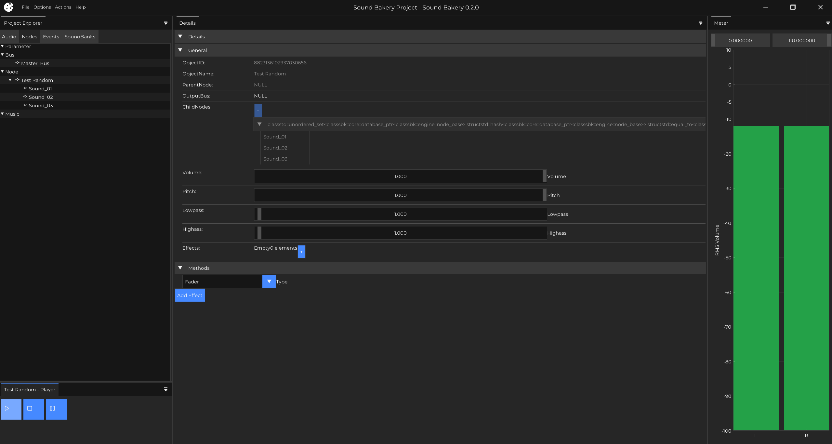This screenshot has width=832, height=444.
Task: Open the Project Explorer panel options arrow
Action: pyautogui.click(x=166, y=23)
